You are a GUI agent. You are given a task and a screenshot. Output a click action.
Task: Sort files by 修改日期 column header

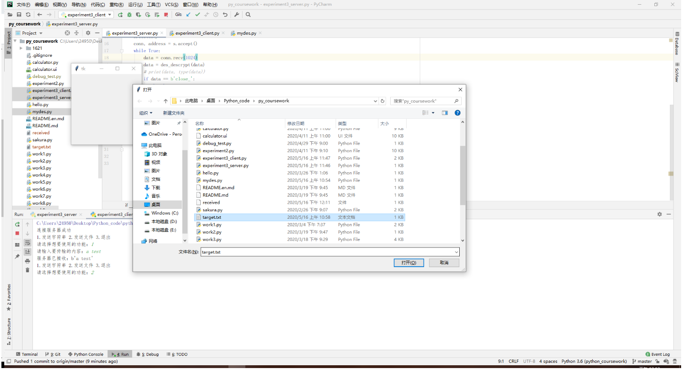pyautogui.click(x=296, y=123)
